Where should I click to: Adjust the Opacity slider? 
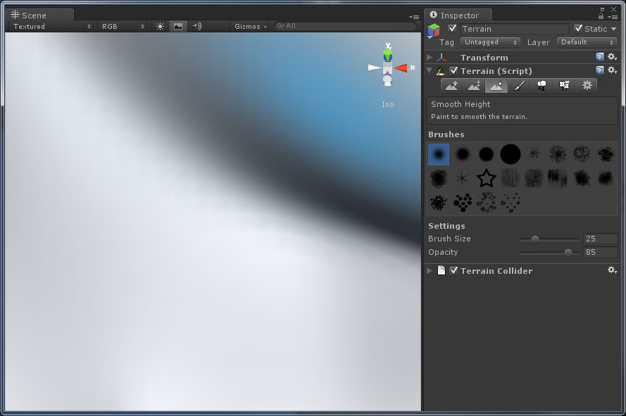coord(549,252)
